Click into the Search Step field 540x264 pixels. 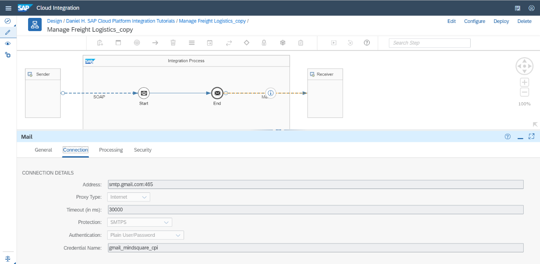click(x=430, y=43)
